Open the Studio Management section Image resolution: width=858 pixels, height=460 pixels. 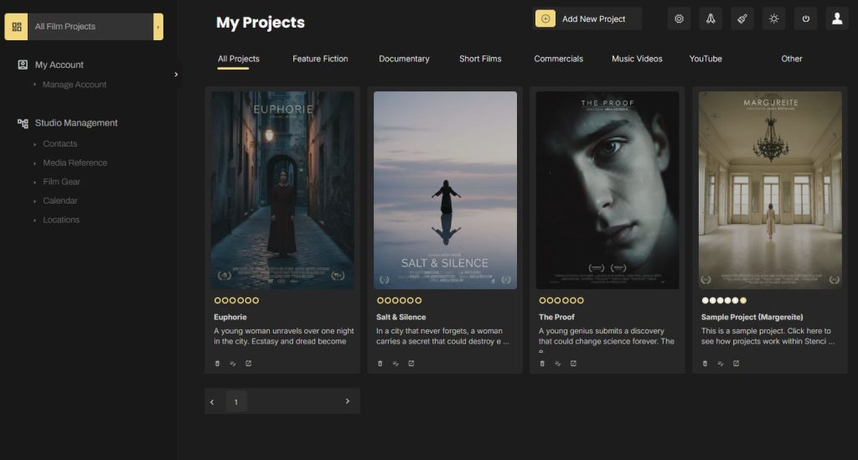coord(76,123)
